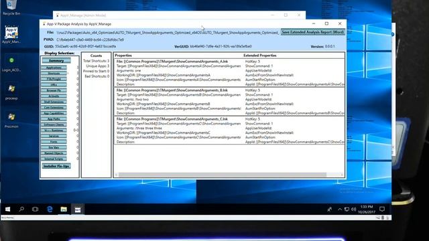429x241 pixels.
Task: Click the 'Unique Apps: 3' count
Action: (x=97, y=66)
